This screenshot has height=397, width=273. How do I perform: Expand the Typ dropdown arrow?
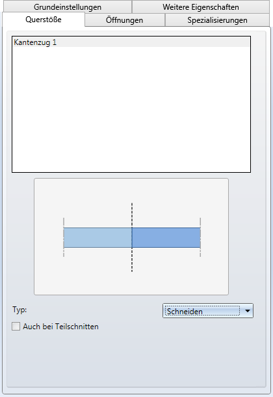[x=248, y=311]
